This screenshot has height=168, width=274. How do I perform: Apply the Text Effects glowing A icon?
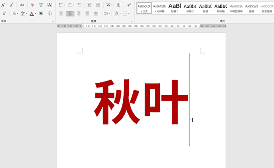click(x=14, y=13)
